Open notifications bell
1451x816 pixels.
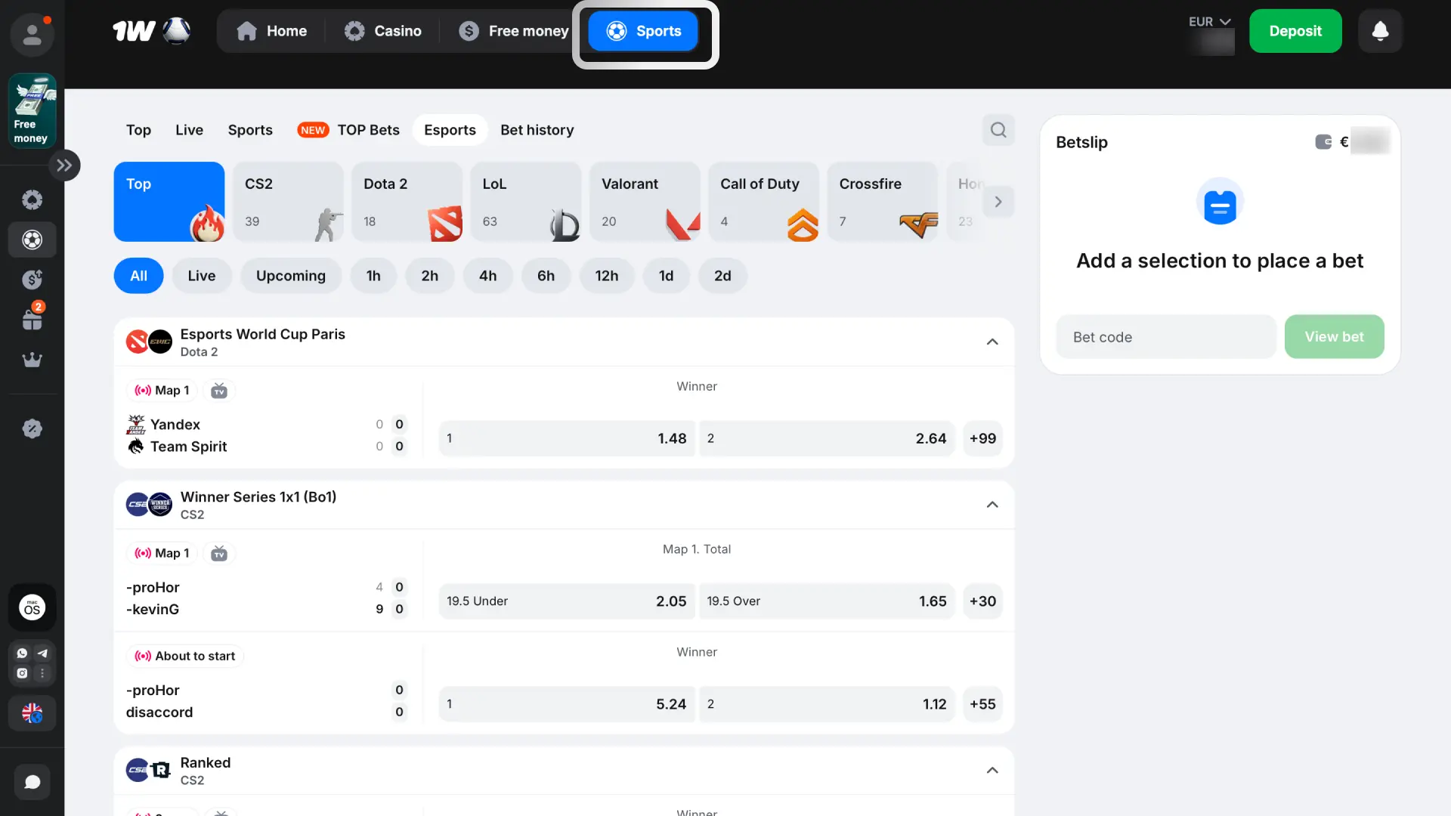(1380, 31)
